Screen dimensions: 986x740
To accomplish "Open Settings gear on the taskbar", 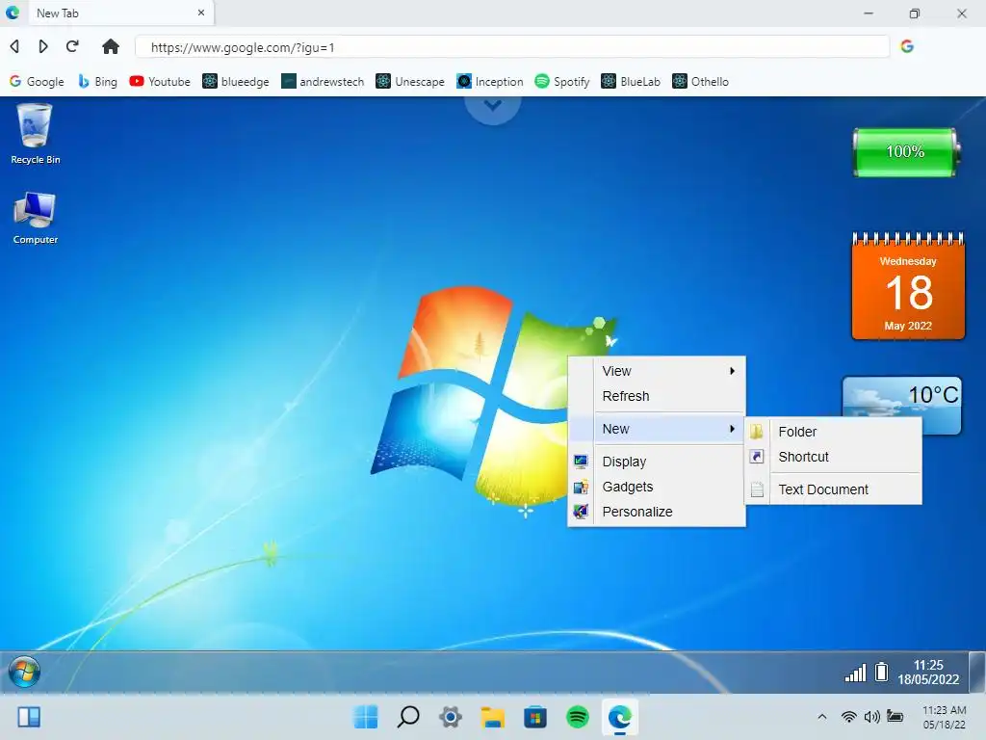I will tap(451, 717).
